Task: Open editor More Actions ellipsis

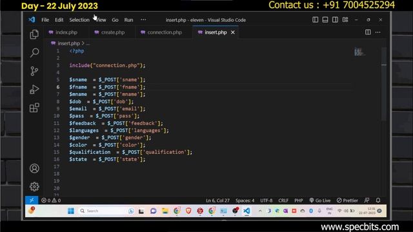Action: (x=378, y=32)
